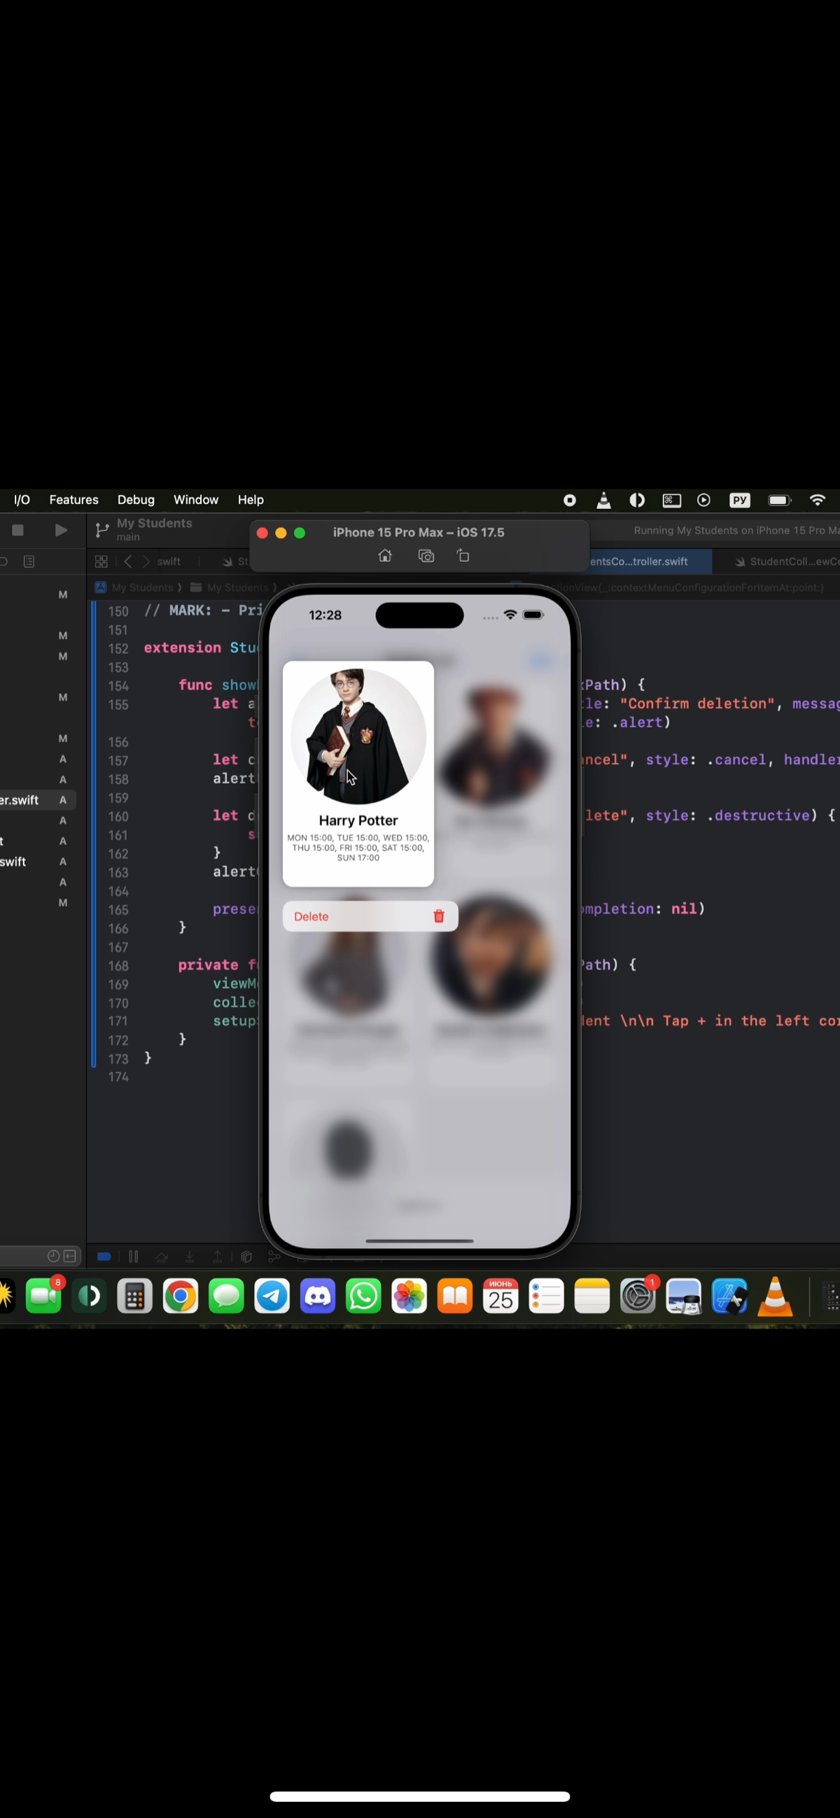840x1818 pixels.
Task: Open FaceTime from the Dock
Action: tap(44, 1296)
